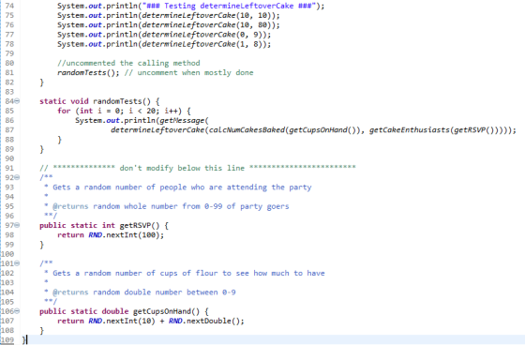Viewport: 525px width, 345px height.
Task: Collapse the Javadoc comment fold at line 92
Action: click(17, 177)
